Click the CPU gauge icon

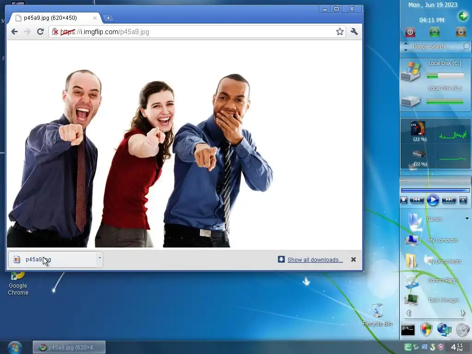click(x=418, y=129)
